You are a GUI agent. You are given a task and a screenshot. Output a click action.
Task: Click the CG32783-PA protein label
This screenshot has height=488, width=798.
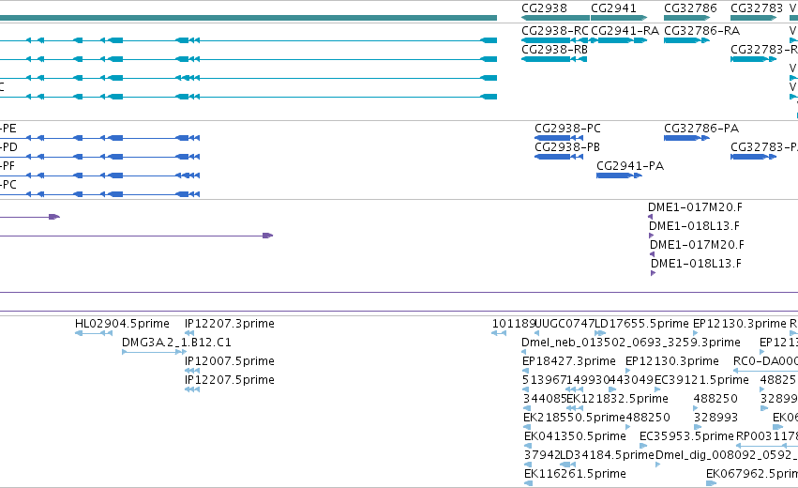(764, 146)
